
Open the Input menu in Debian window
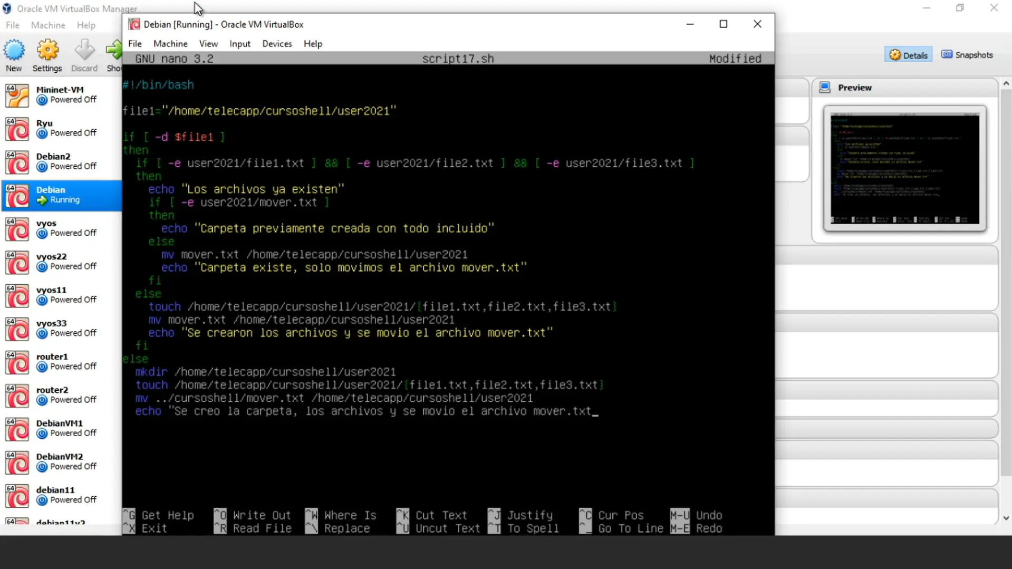239,44
